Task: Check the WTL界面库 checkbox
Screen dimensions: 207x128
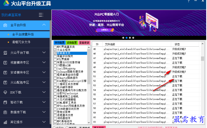Action: (55, 59)
